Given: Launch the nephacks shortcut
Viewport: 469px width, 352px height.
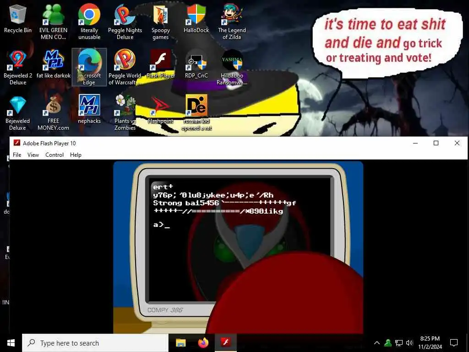Looking at the screenshot, I should 89,110.
